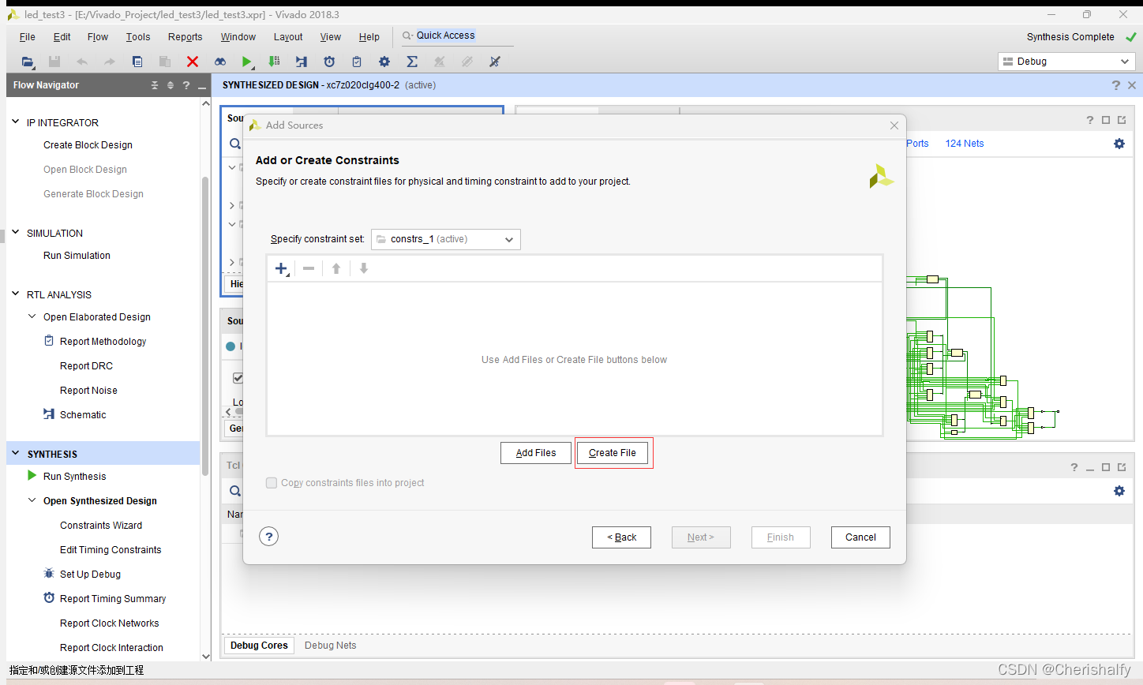
Task: Open the Edit menu
Action: click(x=62, y=37)
